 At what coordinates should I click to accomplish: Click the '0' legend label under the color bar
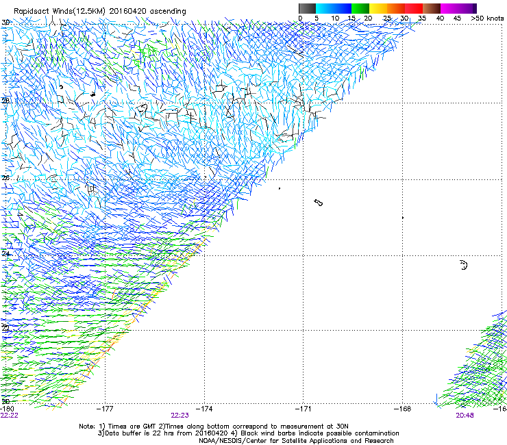[x=300, y=18]
